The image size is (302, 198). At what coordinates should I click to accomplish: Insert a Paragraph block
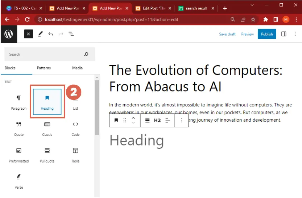point(19,102)
